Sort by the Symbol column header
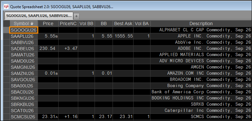Screen dimensions: 252x121 [x=24, y=24]
